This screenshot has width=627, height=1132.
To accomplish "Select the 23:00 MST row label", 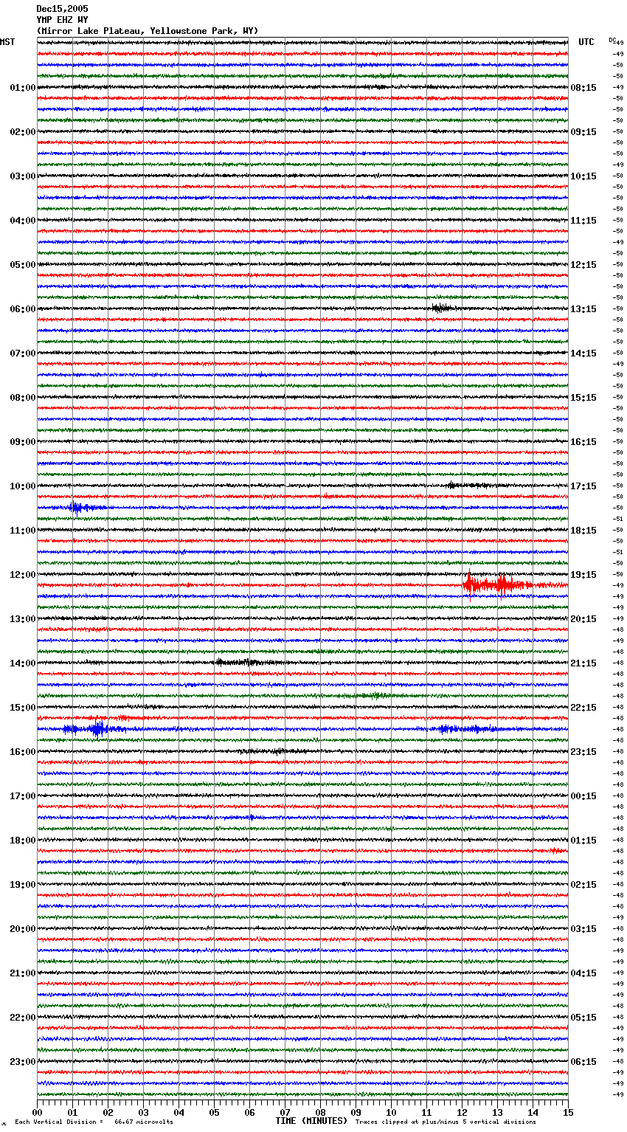I will click(23, 1062).
